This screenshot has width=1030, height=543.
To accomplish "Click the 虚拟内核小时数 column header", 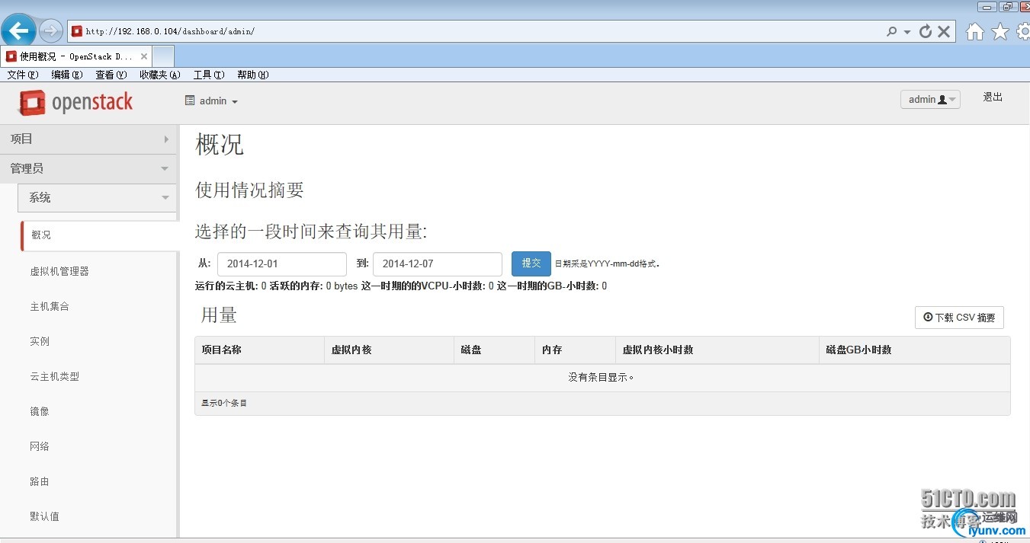I will point(717,350).
